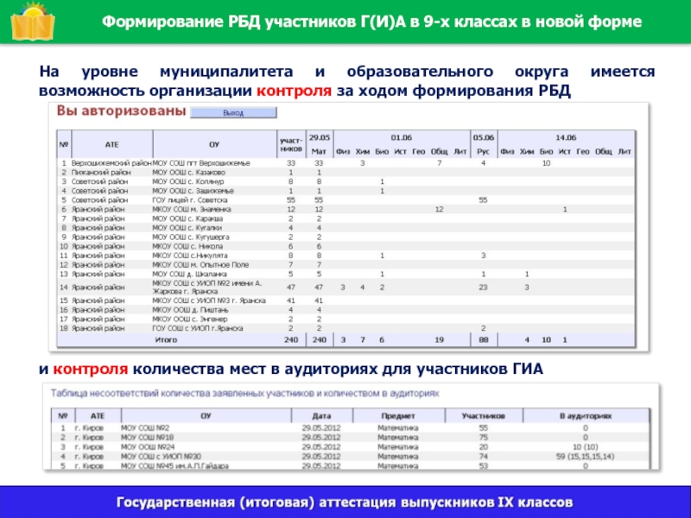Select row 'МОУ СОШ №45 им. А.П.Гайдара'

(351, 465)
